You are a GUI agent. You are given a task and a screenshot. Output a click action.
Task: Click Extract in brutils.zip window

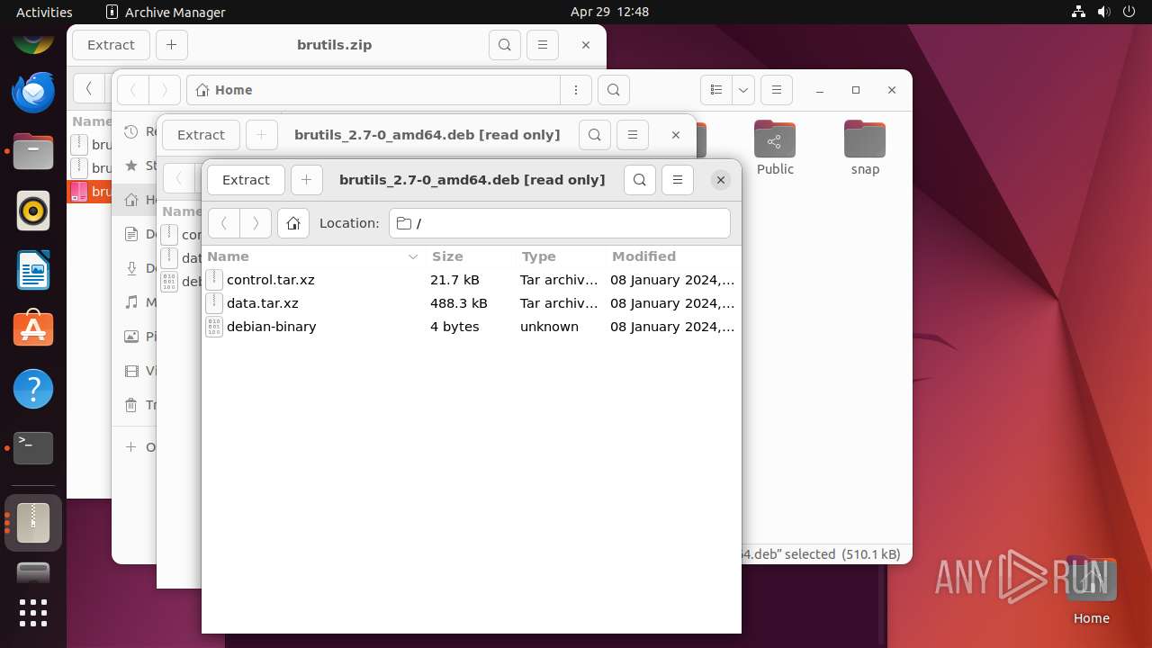point(111,45)
